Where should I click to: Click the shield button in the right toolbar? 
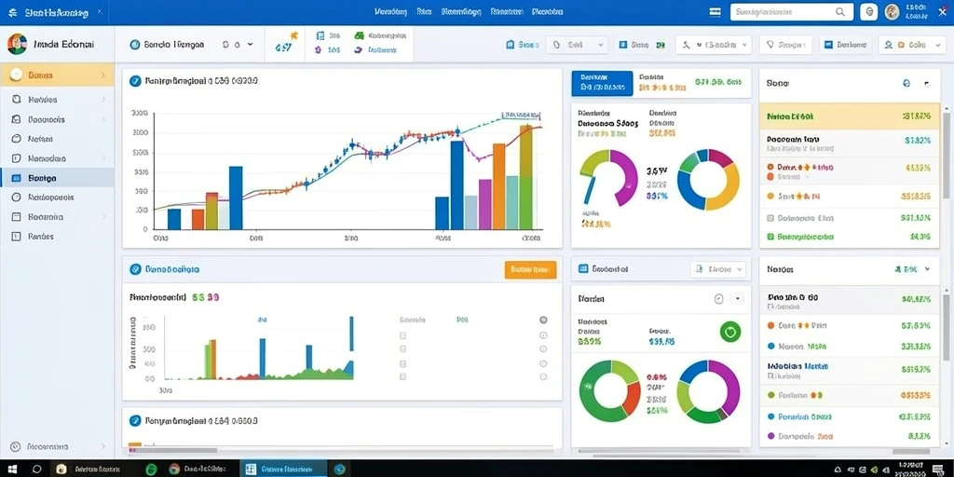[785, 45]
